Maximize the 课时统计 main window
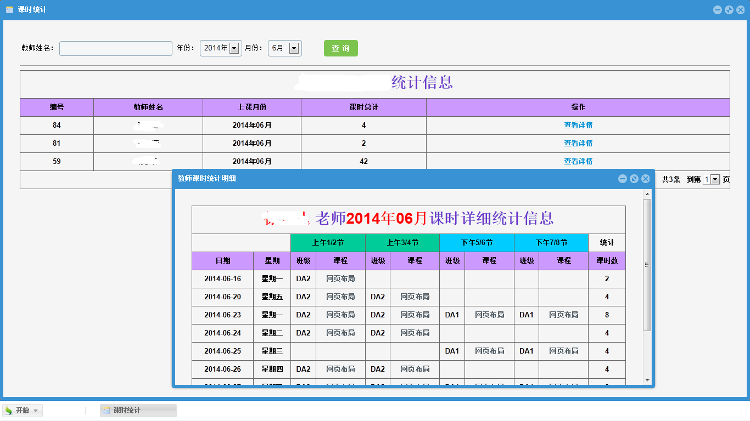The height and width of the screenshot is (421, 750). click(729, 10)
